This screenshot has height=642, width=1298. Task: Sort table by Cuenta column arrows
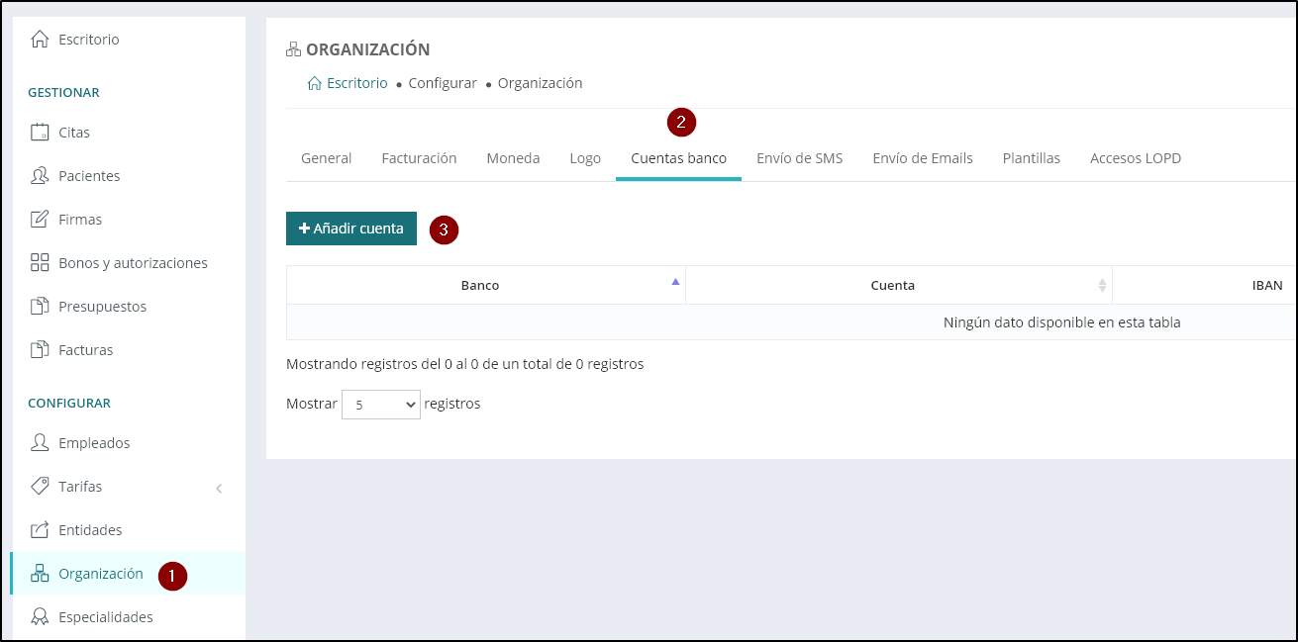(x=1101, y=285)
